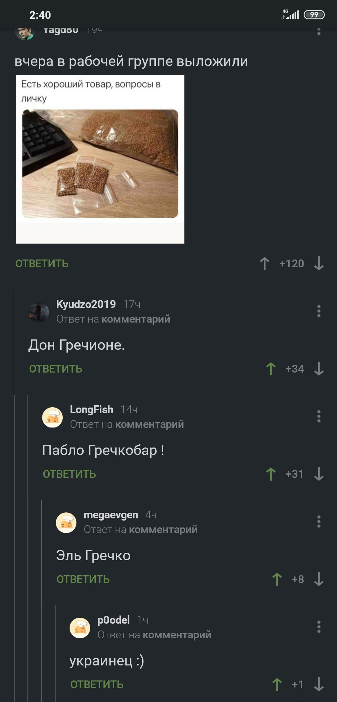Open three-dot menu on megaevgen's comment
The width and height of the screenshot is (337, 702).
[319, 522]
